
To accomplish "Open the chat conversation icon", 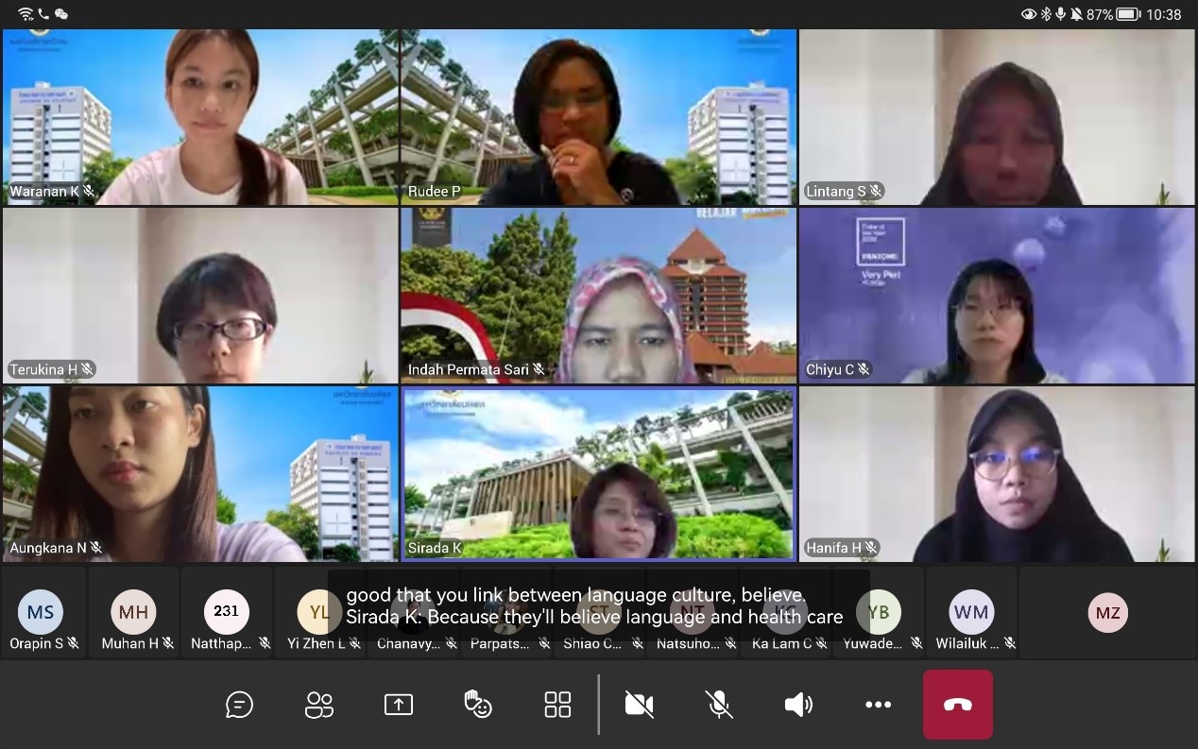I will click(x=239, y=705).
